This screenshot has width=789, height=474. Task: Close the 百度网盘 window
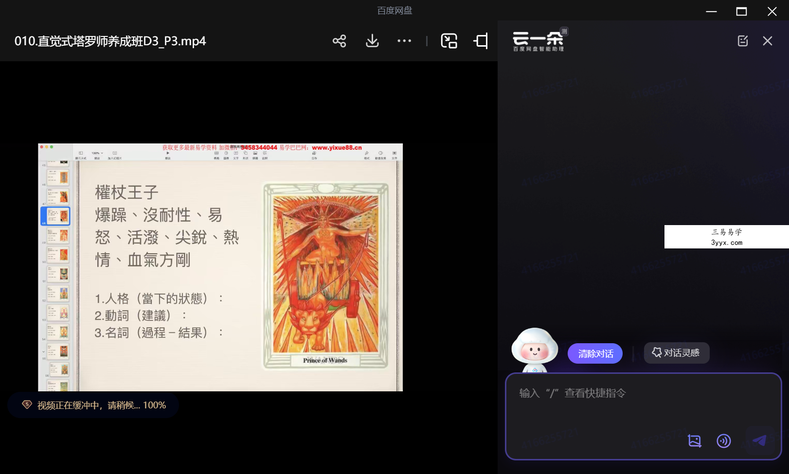772,11
